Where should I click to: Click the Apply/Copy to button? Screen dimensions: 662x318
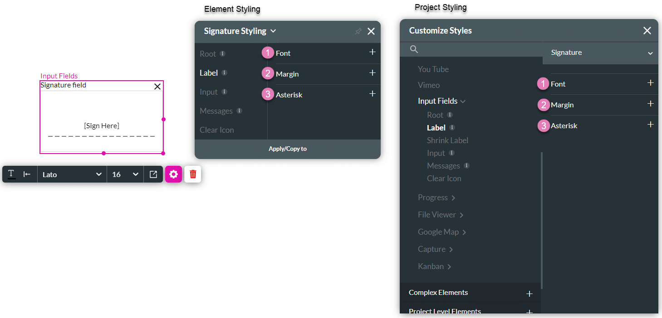click(288, 149)
